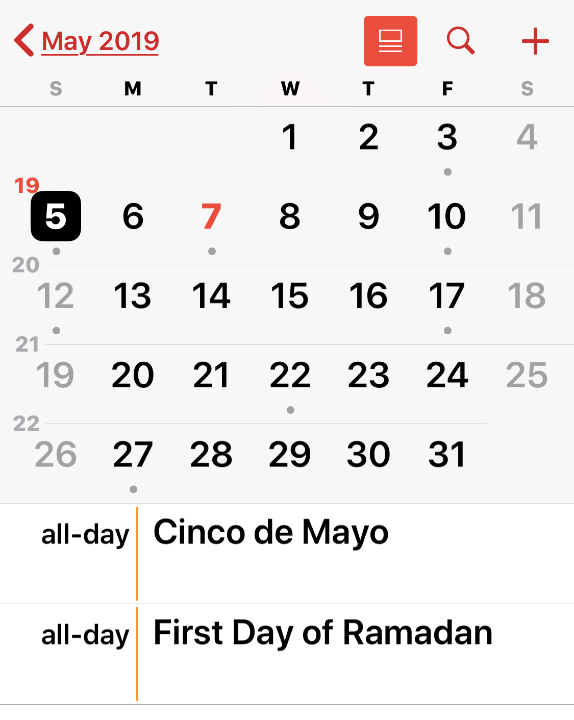Collapse back to months with the left chevron
Viewport: 574px width, 720px height.
tap(24, 41)
